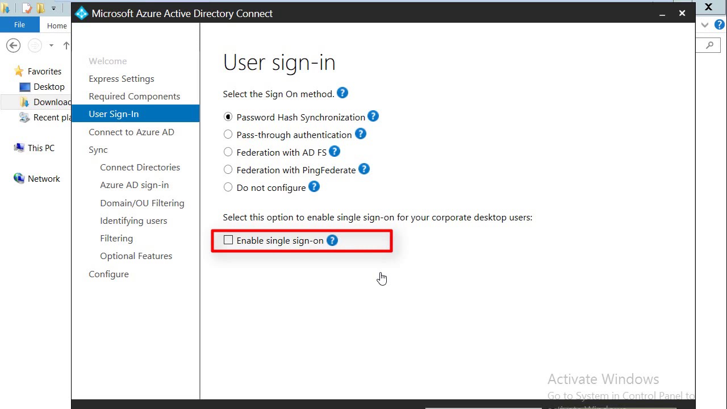Viewport: 727px width, 409px height.
Task: Go to Configure step in wizard
Action: (108, 274)
